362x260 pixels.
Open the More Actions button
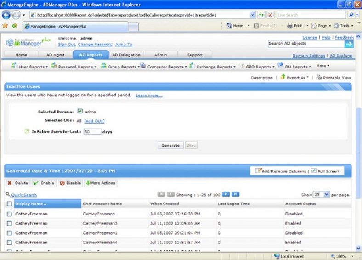pyautogui.click(x=101, y=183)
